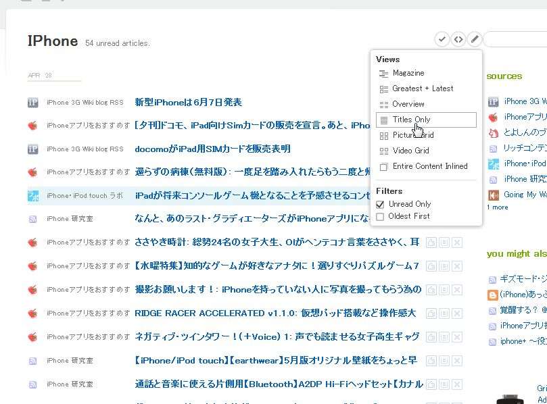Click thumbs-up icon on Bluetooth A2DP row
The width and height of the screenshot is (547, 404).
point(431,385)
